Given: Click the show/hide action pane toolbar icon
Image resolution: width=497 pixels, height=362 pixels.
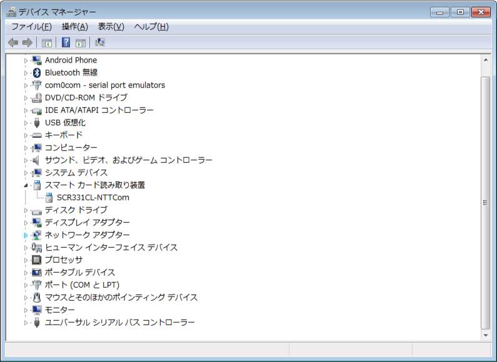Looking at the screenshot, I should 81,42.
